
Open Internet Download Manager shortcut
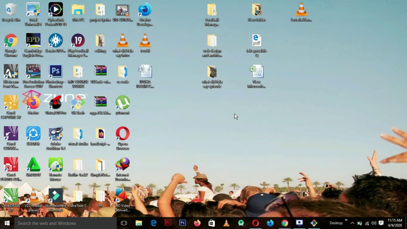pos(122,169)
